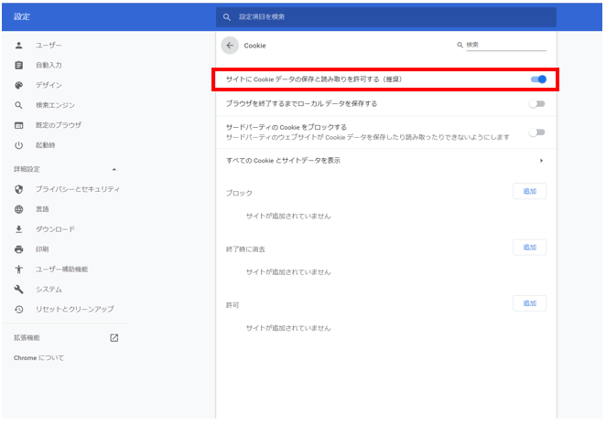Click 追加 button for 終了時に消去 list
Screen dimensions: 606x423
[529, 248]
